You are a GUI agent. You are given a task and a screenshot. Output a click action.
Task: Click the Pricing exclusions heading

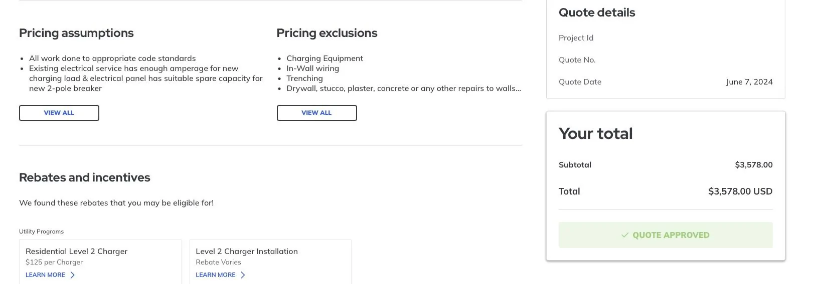pyautogui.click(x=327, y=33)
